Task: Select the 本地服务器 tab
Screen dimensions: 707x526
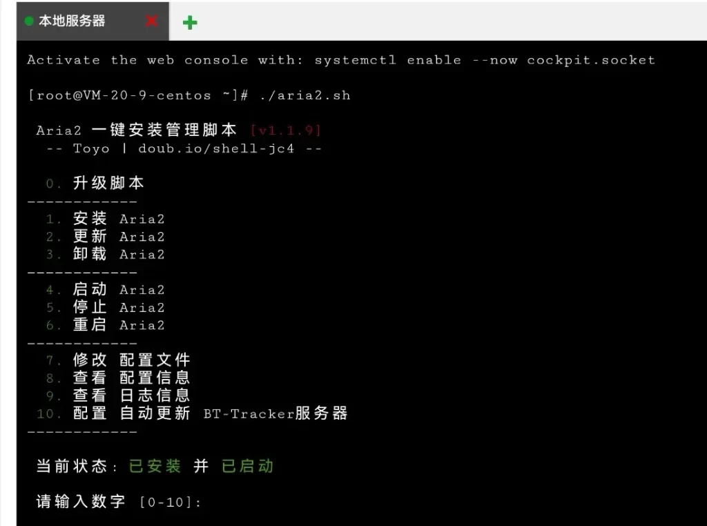Action: [x=72, y=21]
